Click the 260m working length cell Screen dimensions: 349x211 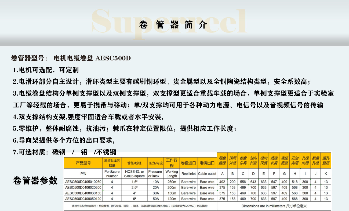click(172, 182)
